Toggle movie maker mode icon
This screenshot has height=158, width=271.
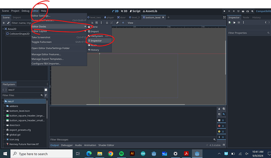pos(252,11)
